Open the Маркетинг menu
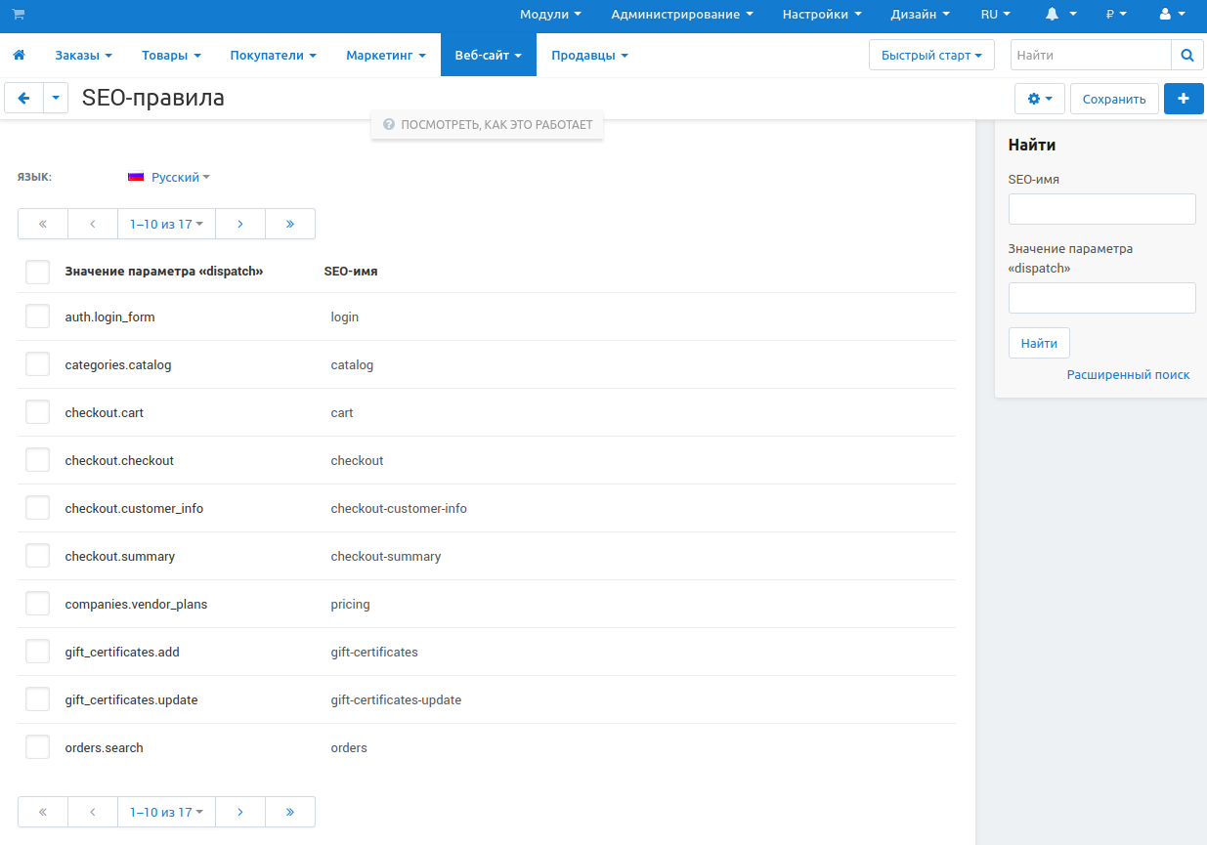The width and height of the screenshot is (1207, 845). 386,56
